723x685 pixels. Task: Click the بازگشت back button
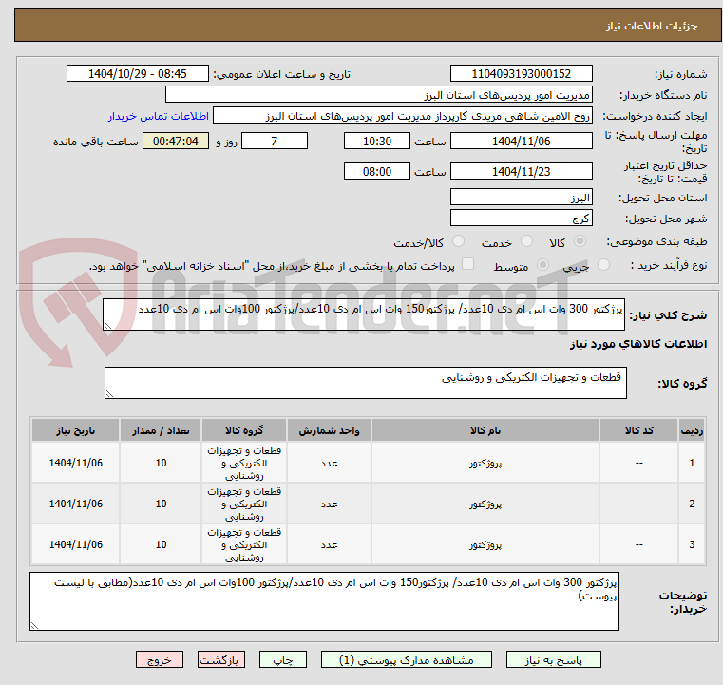(220, 659)
